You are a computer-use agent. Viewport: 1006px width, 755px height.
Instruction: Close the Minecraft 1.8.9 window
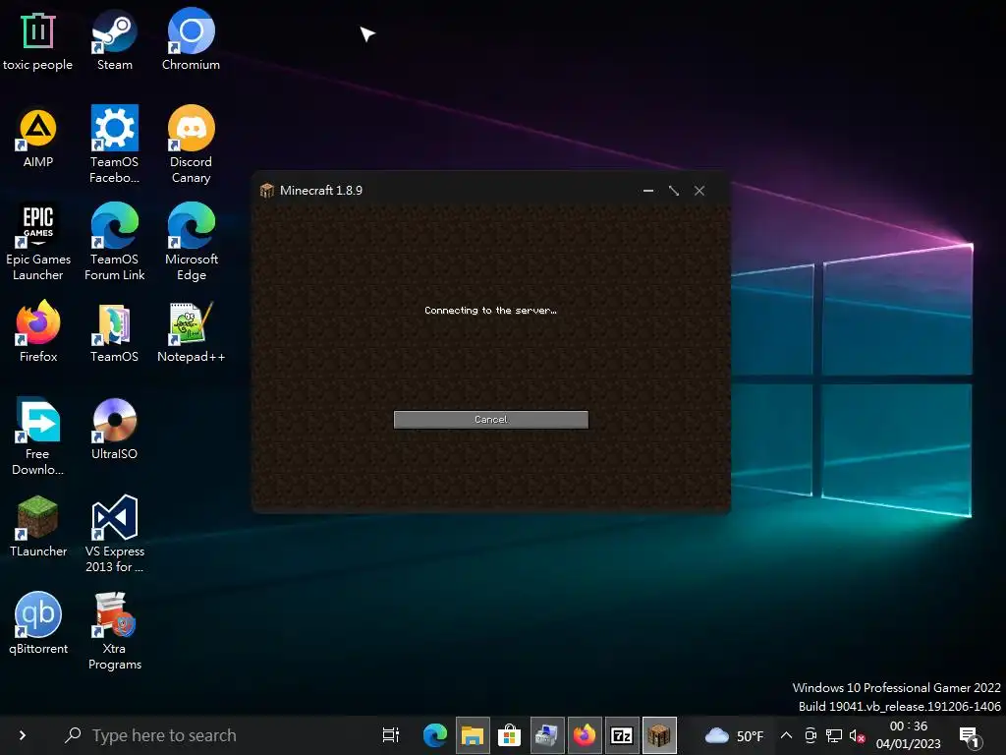699,191
